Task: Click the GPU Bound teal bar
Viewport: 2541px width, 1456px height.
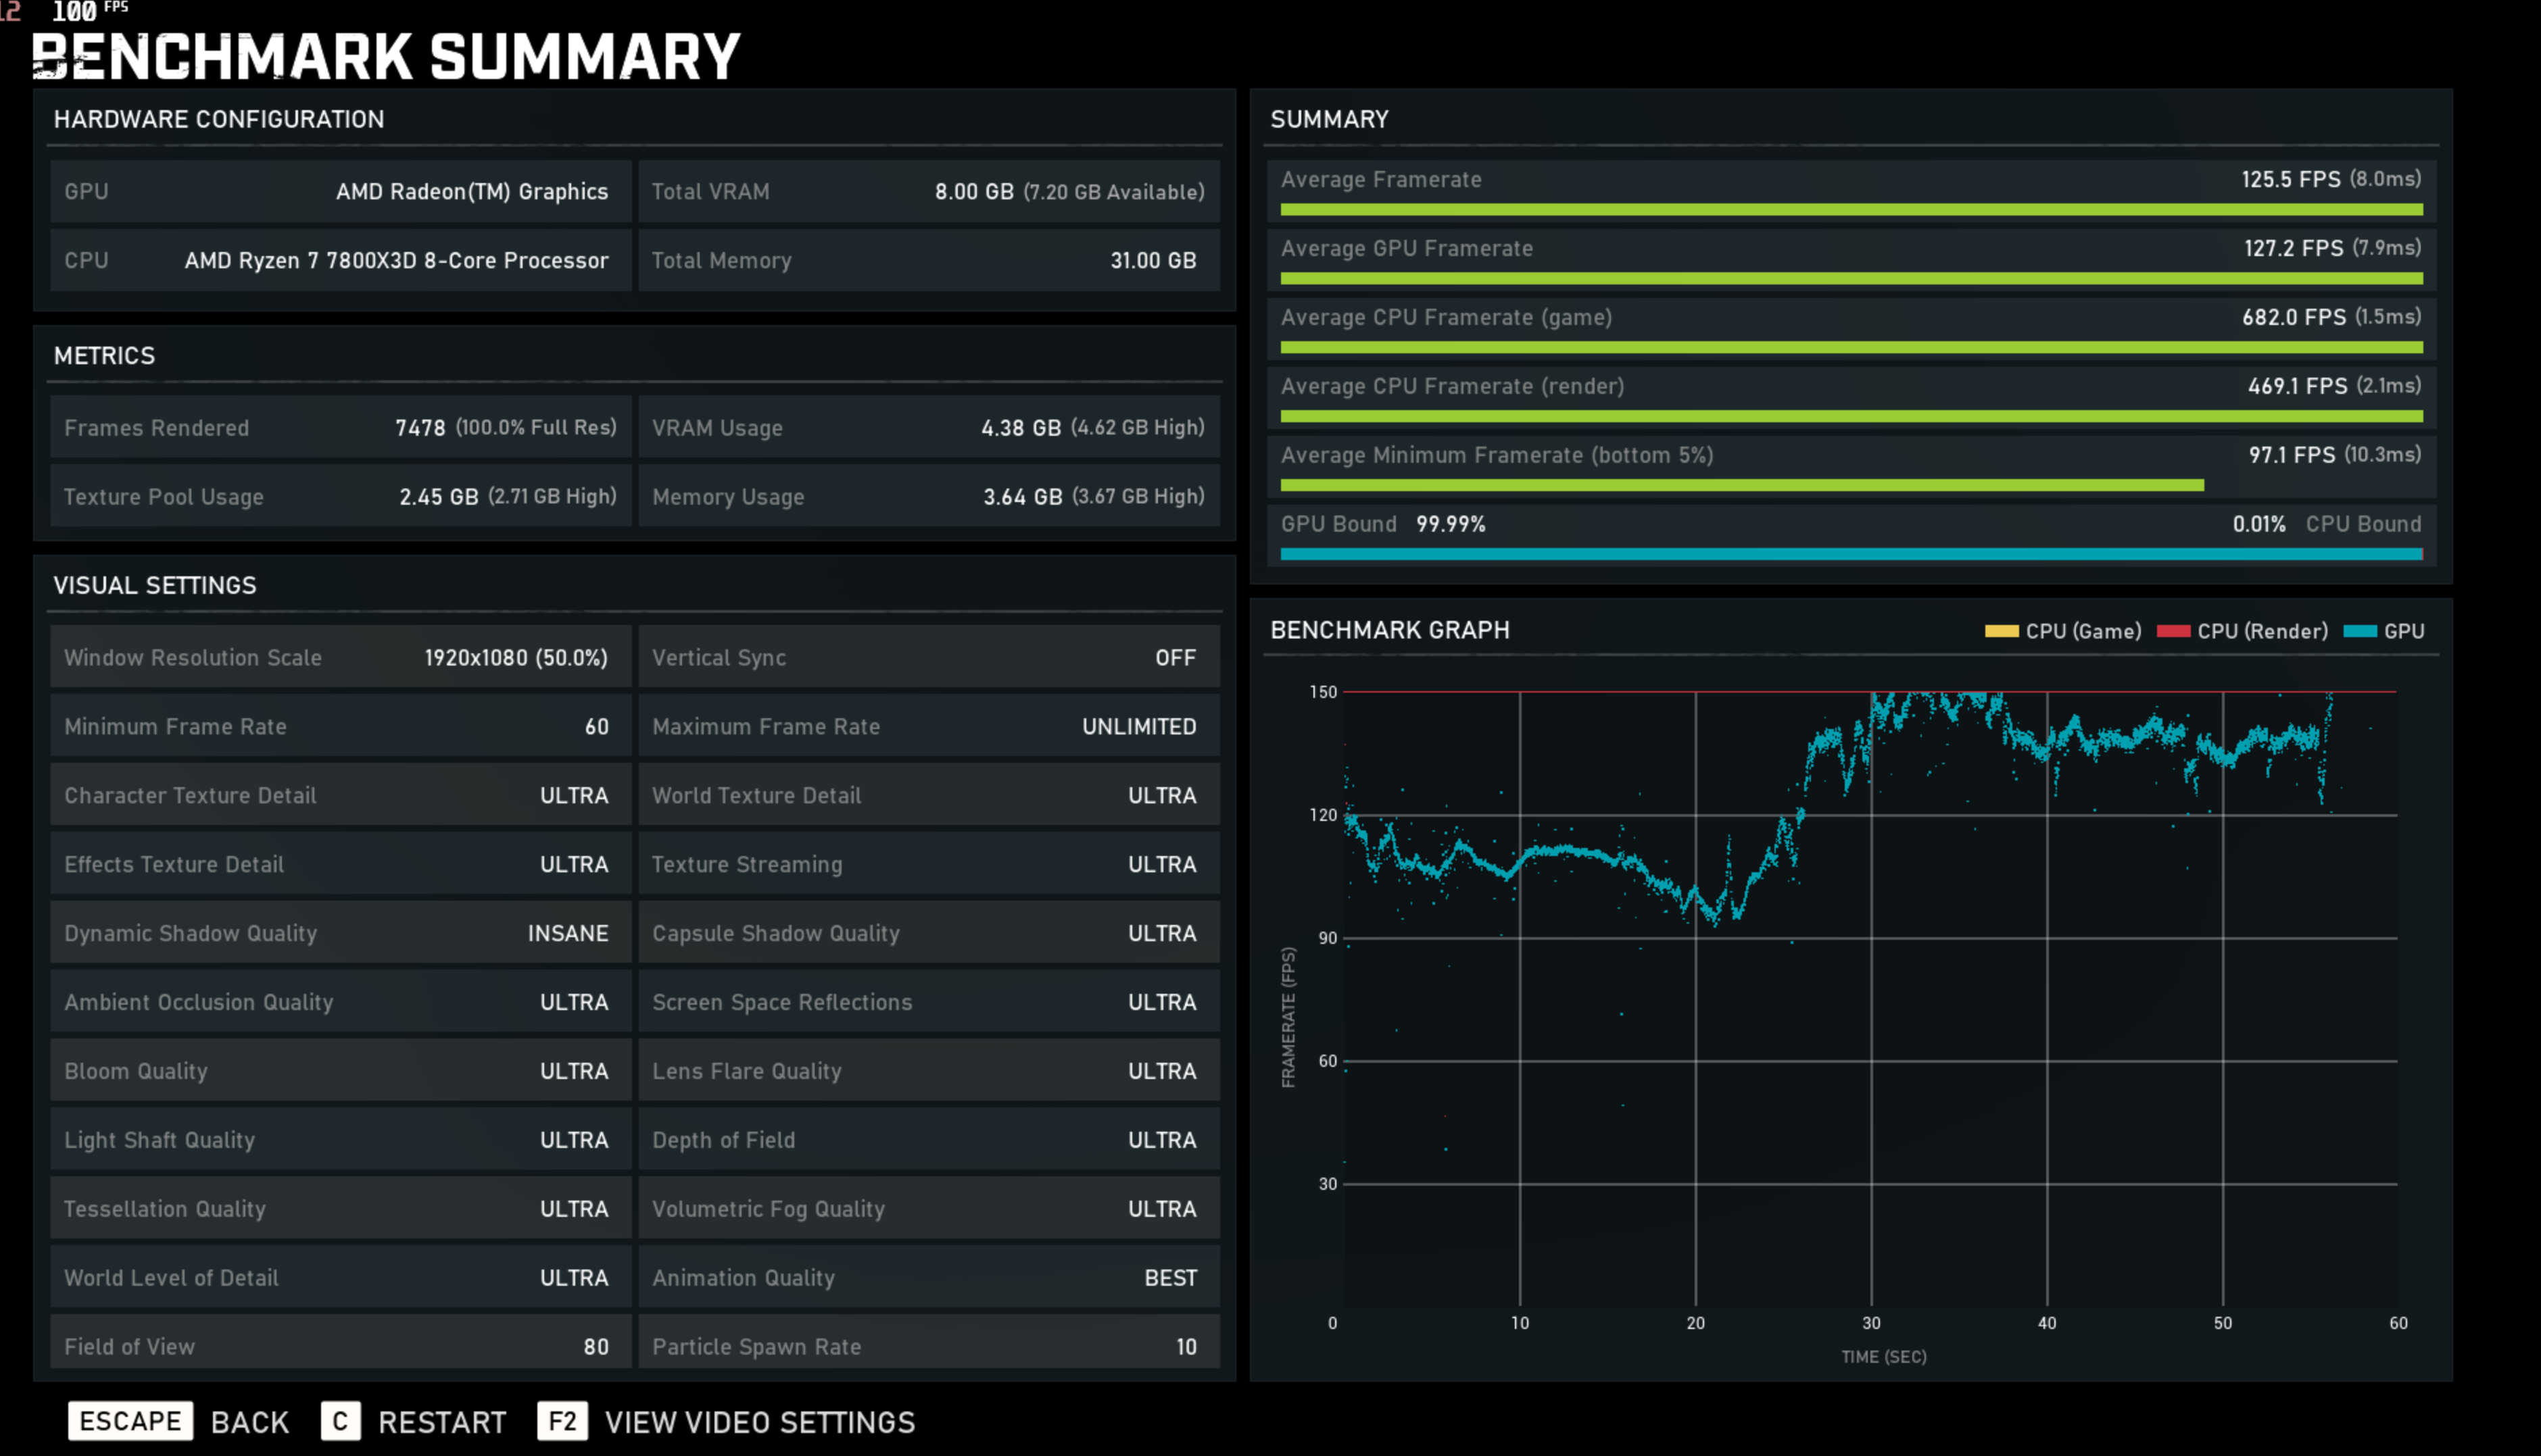Action: pyautogui.click(x=1852, y=554)
